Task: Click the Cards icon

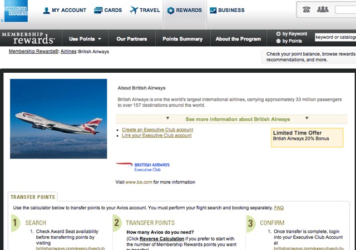Action: [x=98, y=10]
